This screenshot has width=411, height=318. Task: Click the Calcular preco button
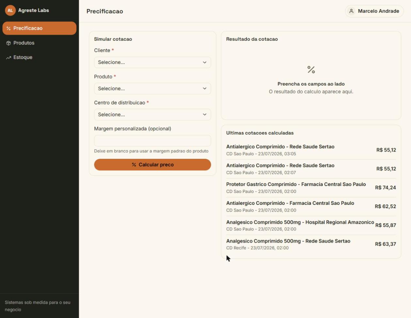[x=152, y=165]
